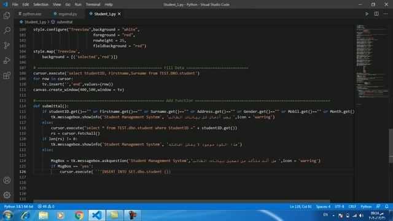Select the Student_1.py tab
This screenshot has width=393, height=221.
[x=105, y=14]
